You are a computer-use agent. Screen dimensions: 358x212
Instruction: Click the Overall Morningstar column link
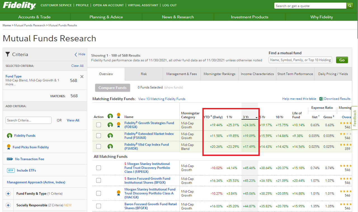click(347, 117)
